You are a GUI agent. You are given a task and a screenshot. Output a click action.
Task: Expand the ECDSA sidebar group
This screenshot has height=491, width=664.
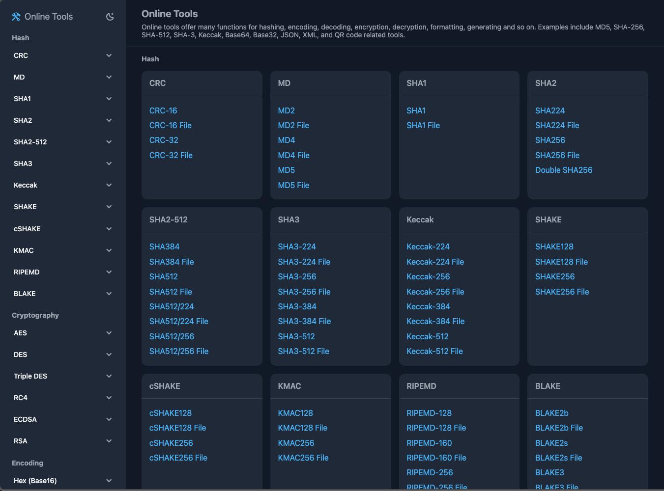[x=63, y=419]
